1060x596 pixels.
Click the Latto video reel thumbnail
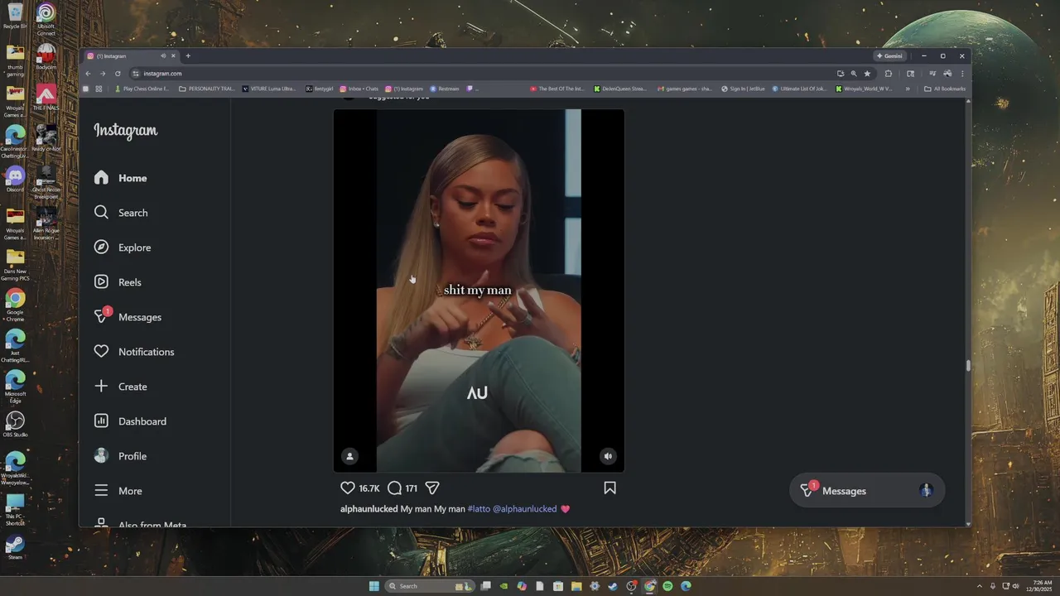pyautogui.click(x=479, y=291)
